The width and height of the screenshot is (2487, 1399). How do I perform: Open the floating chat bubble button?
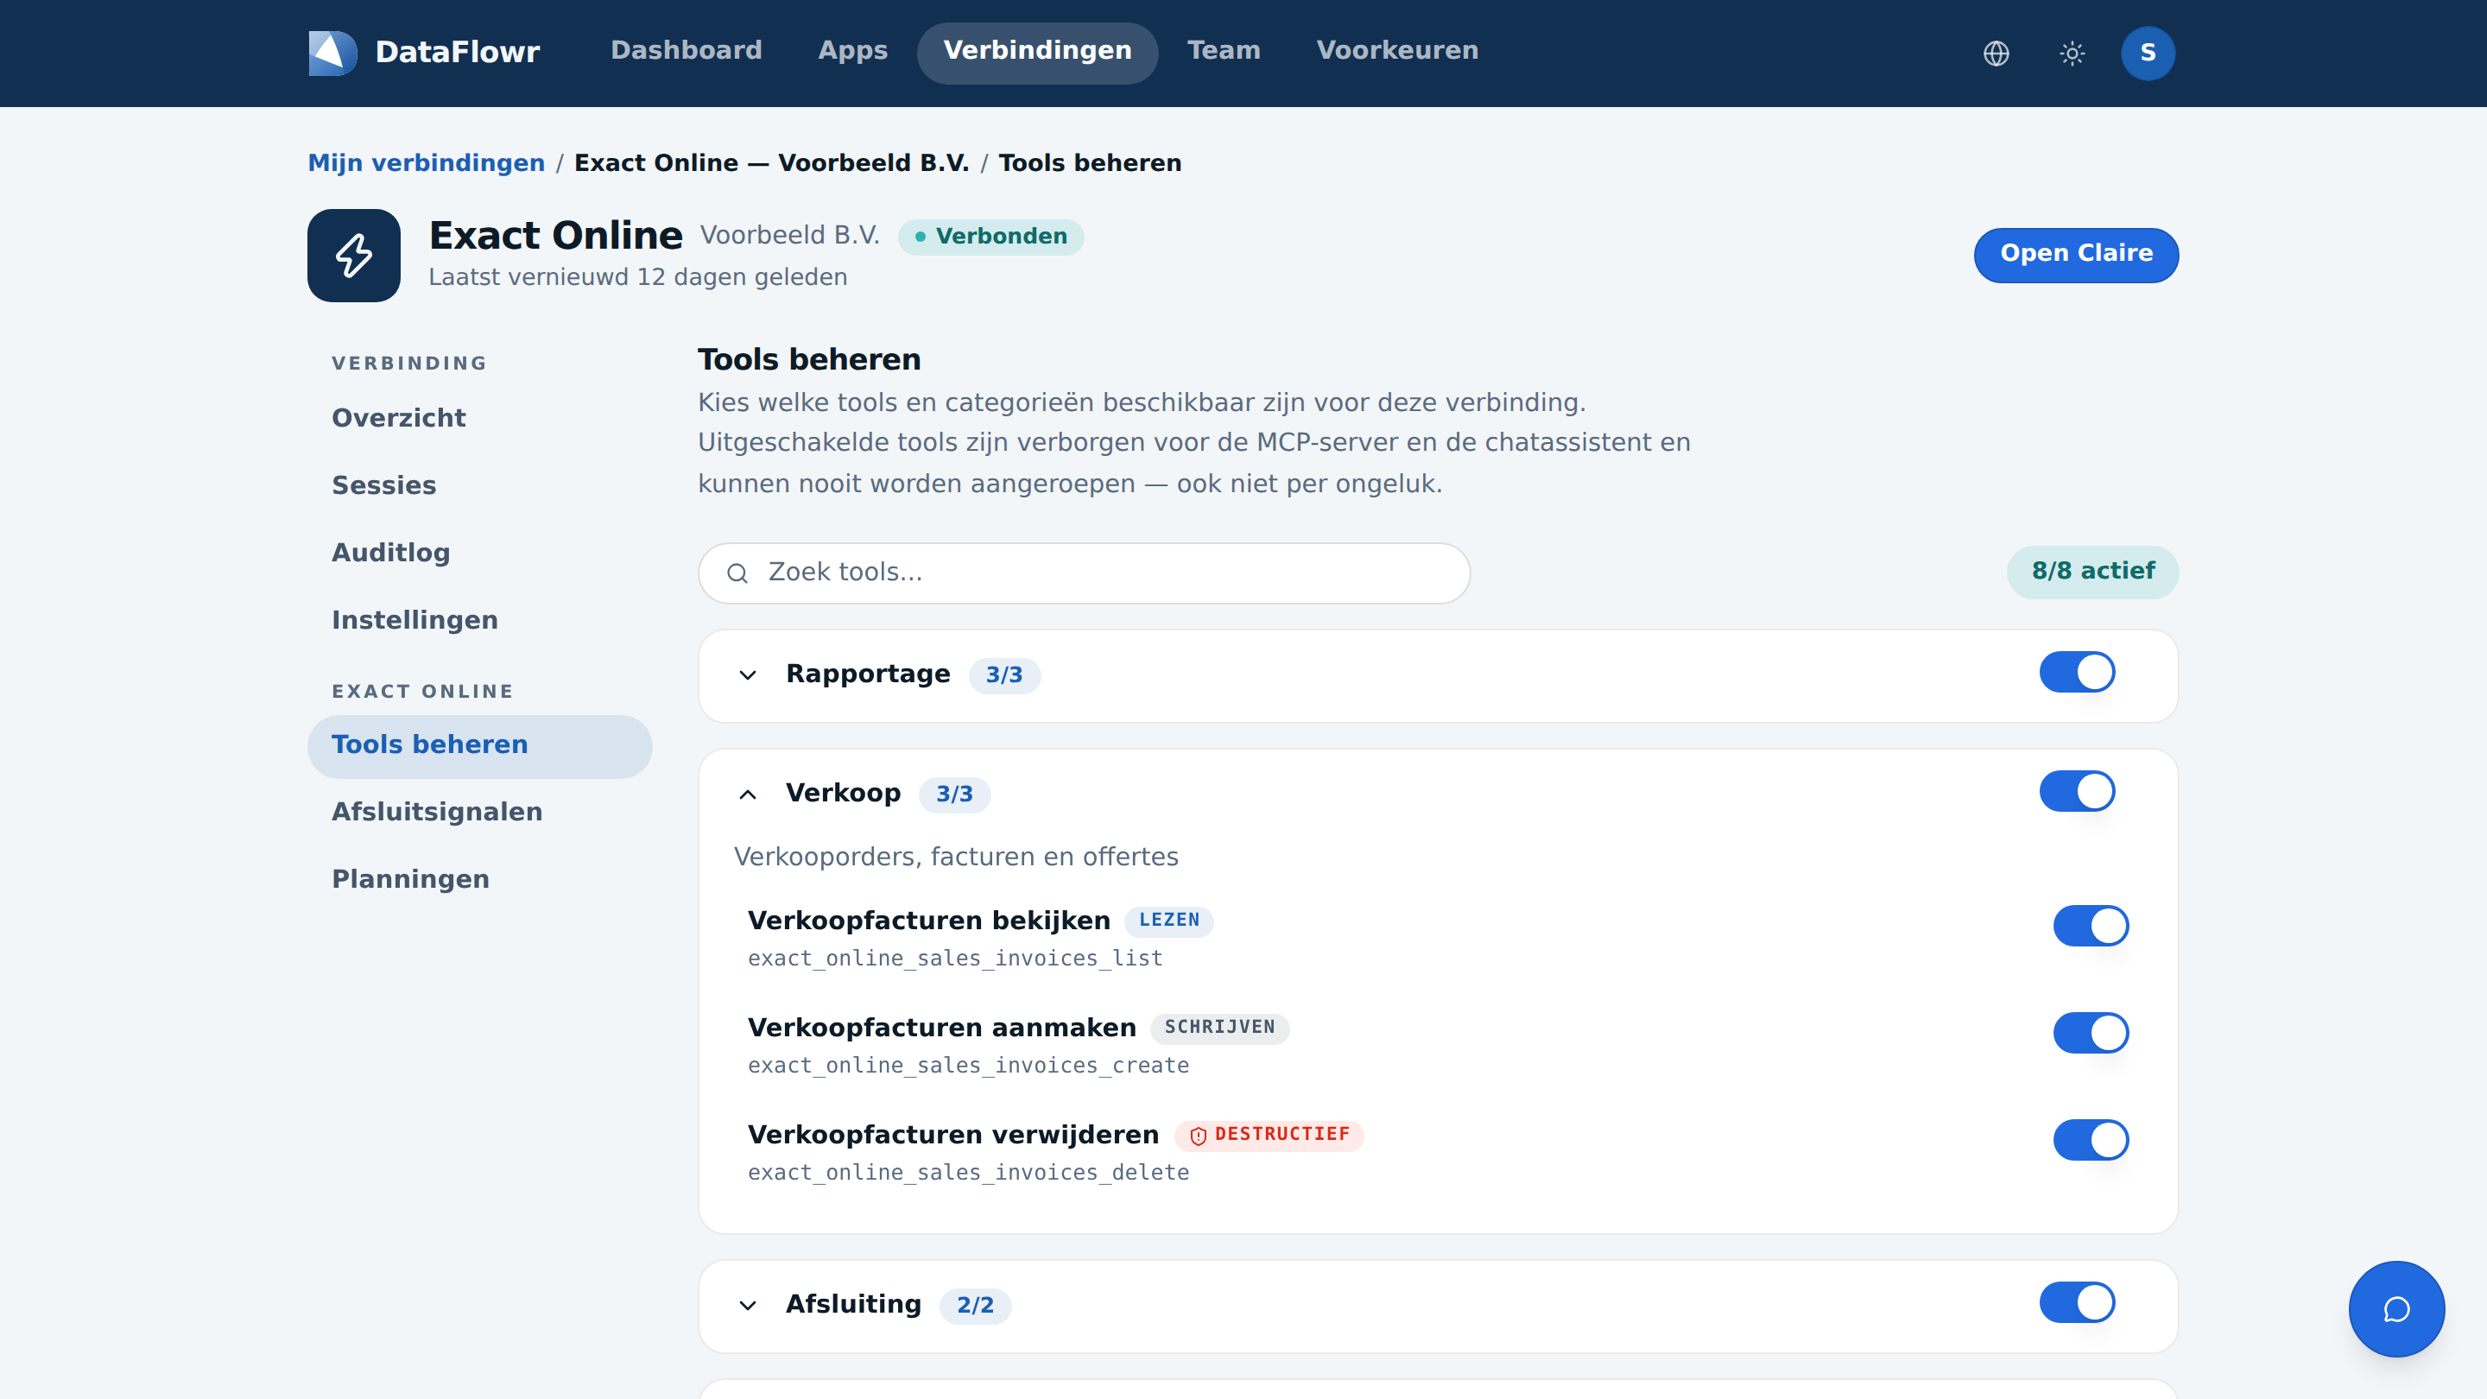[x=2396, y=1309]
